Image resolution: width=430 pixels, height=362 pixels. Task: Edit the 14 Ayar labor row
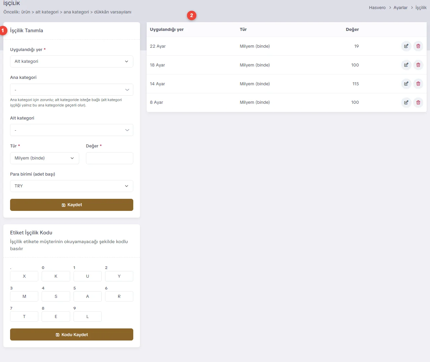[406, 84]
